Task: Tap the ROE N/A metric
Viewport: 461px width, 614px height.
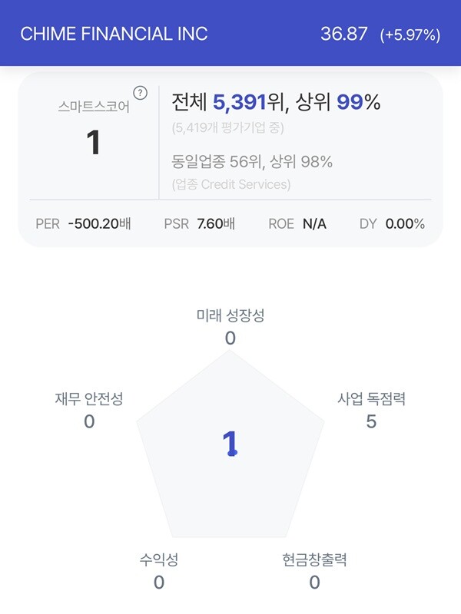Action: pyautogui.click(x=297, y=223)
